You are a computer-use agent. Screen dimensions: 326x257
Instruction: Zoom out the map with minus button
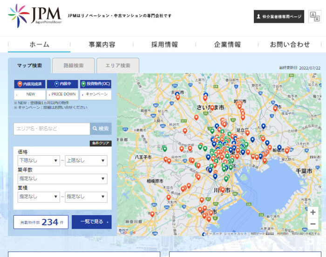[312, 224]
